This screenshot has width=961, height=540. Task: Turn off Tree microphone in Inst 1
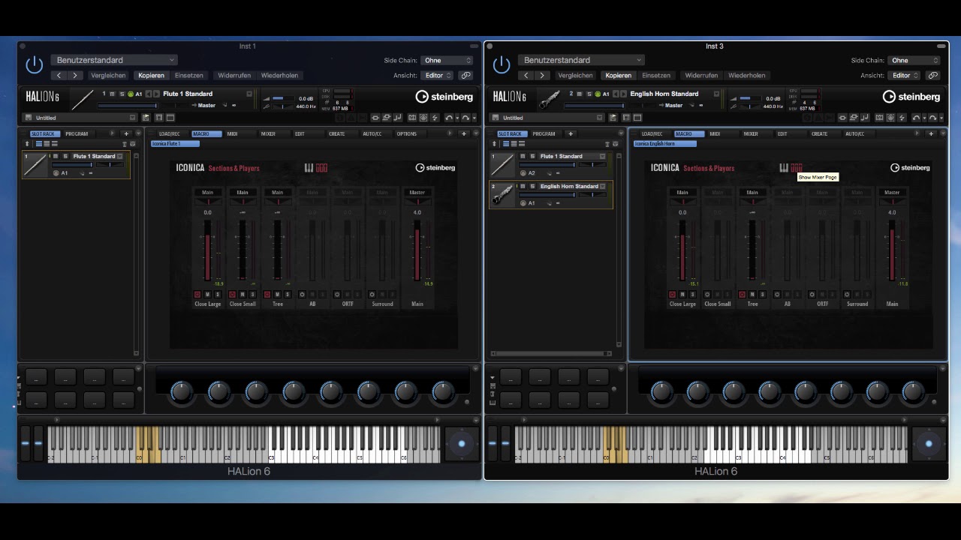coord(267,294)
